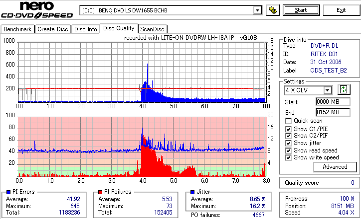Click PI Errors average 41.92
Viewport: 361px width, 219px height.
pos(73,199)
